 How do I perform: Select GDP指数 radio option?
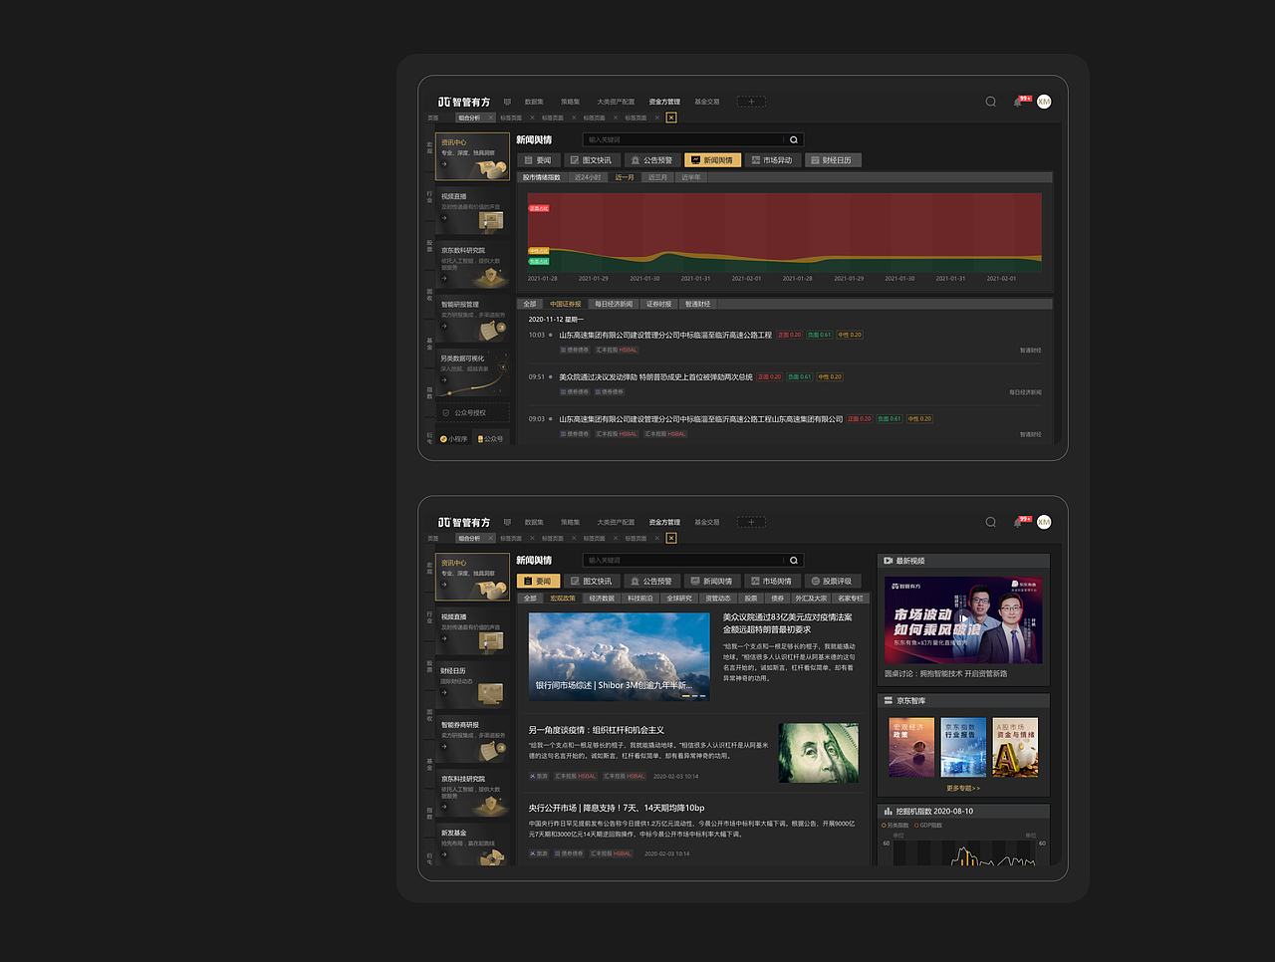pos(928,825)
